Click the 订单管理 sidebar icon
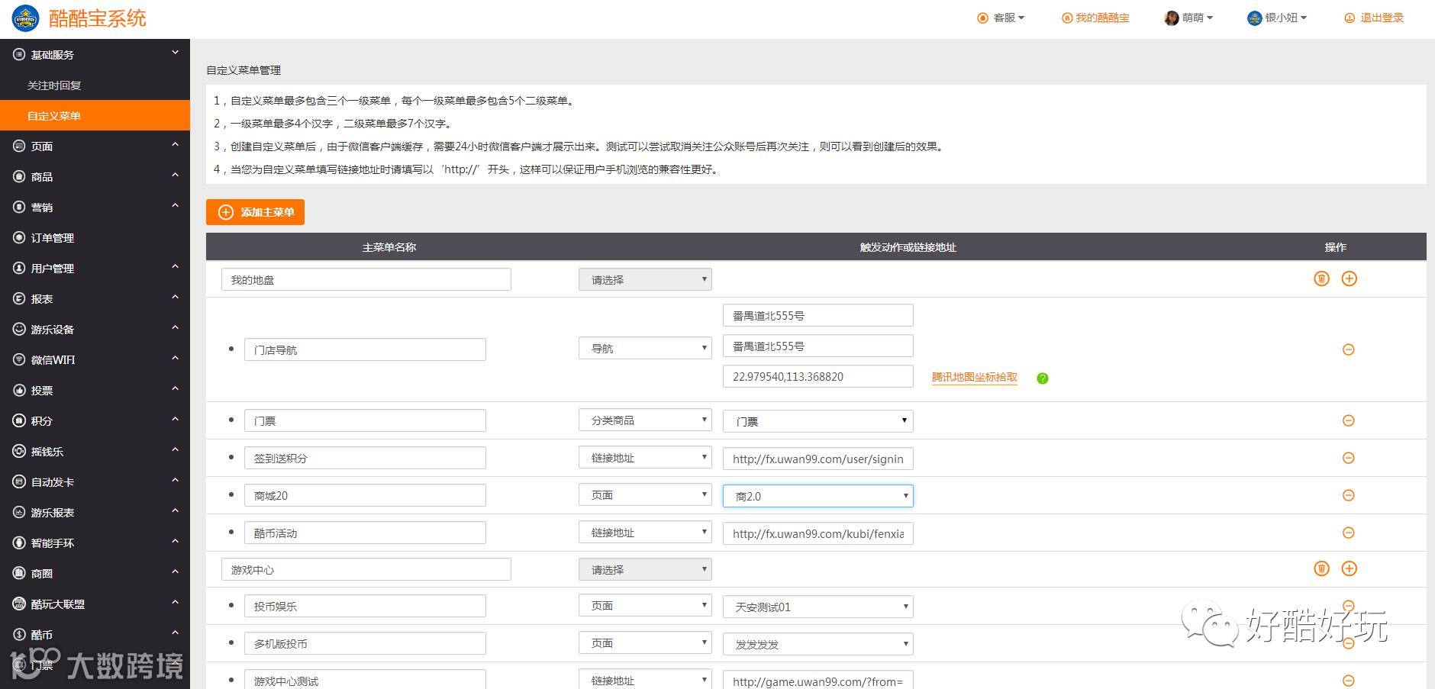 pyautogui.click(x=19, y=237)
